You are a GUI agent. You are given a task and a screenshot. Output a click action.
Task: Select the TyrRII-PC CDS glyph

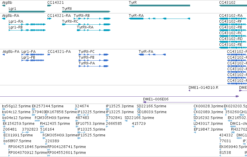click(x=93, y=55)
